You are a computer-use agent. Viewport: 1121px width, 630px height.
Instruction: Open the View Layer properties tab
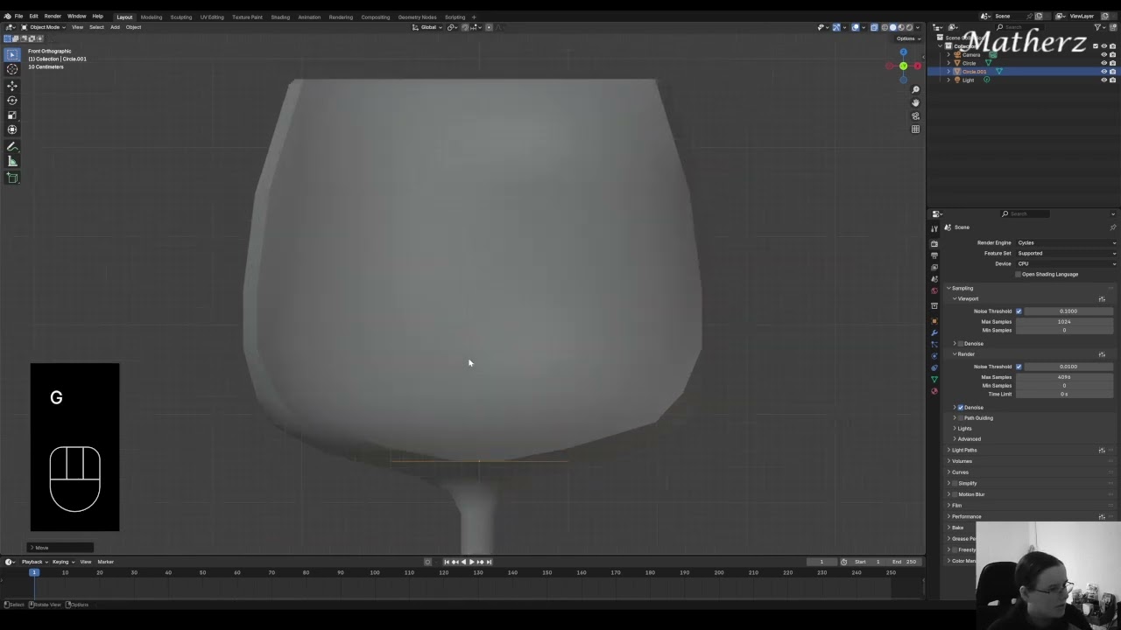(934, 267)
